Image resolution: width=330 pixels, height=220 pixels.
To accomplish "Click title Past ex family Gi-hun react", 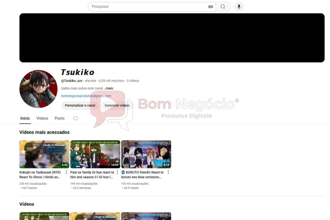I will tap(92, 174).
